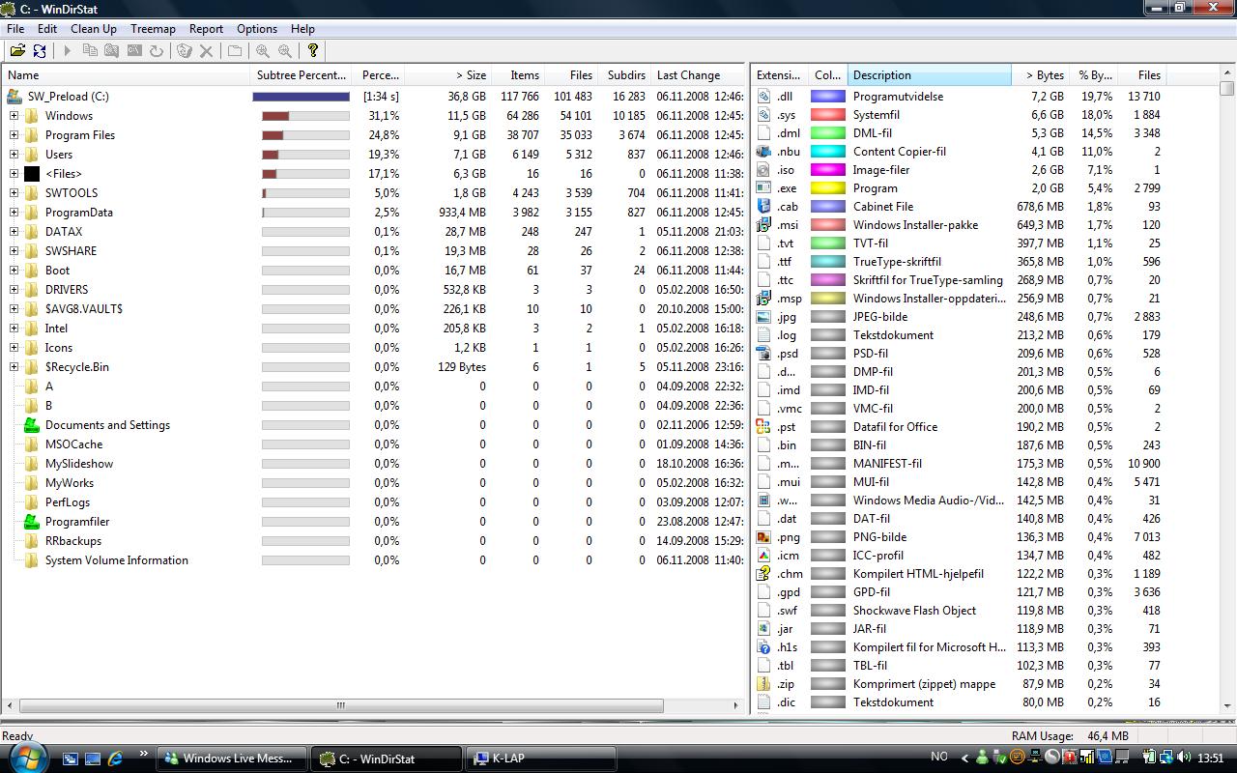1237x773 pixels.
Task: Click the .cab cabinet file icon
Action: tap(763, 207)
